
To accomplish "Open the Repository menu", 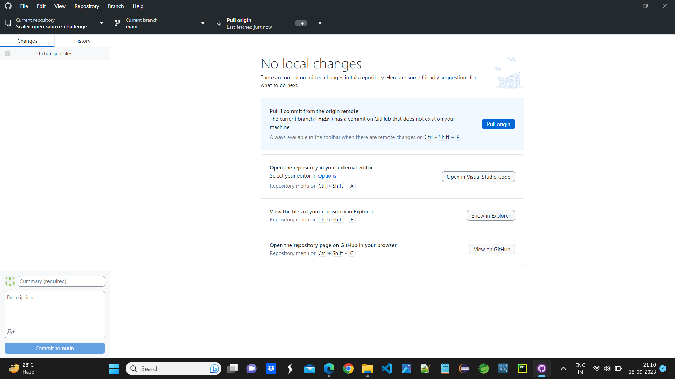I will click(86, 6).
